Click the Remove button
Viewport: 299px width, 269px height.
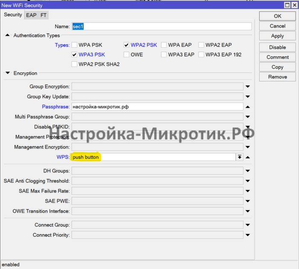278,77
